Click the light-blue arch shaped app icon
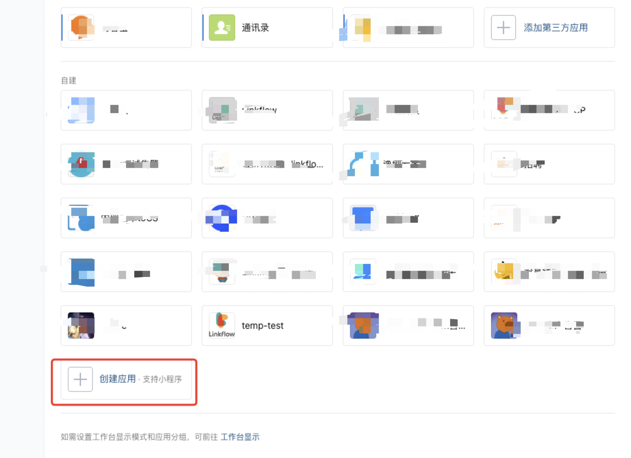Screen dimensions: 631x458 tap(363, 164)
